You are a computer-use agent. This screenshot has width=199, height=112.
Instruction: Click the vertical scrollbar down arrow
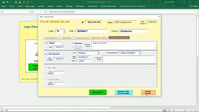point(198,105)
